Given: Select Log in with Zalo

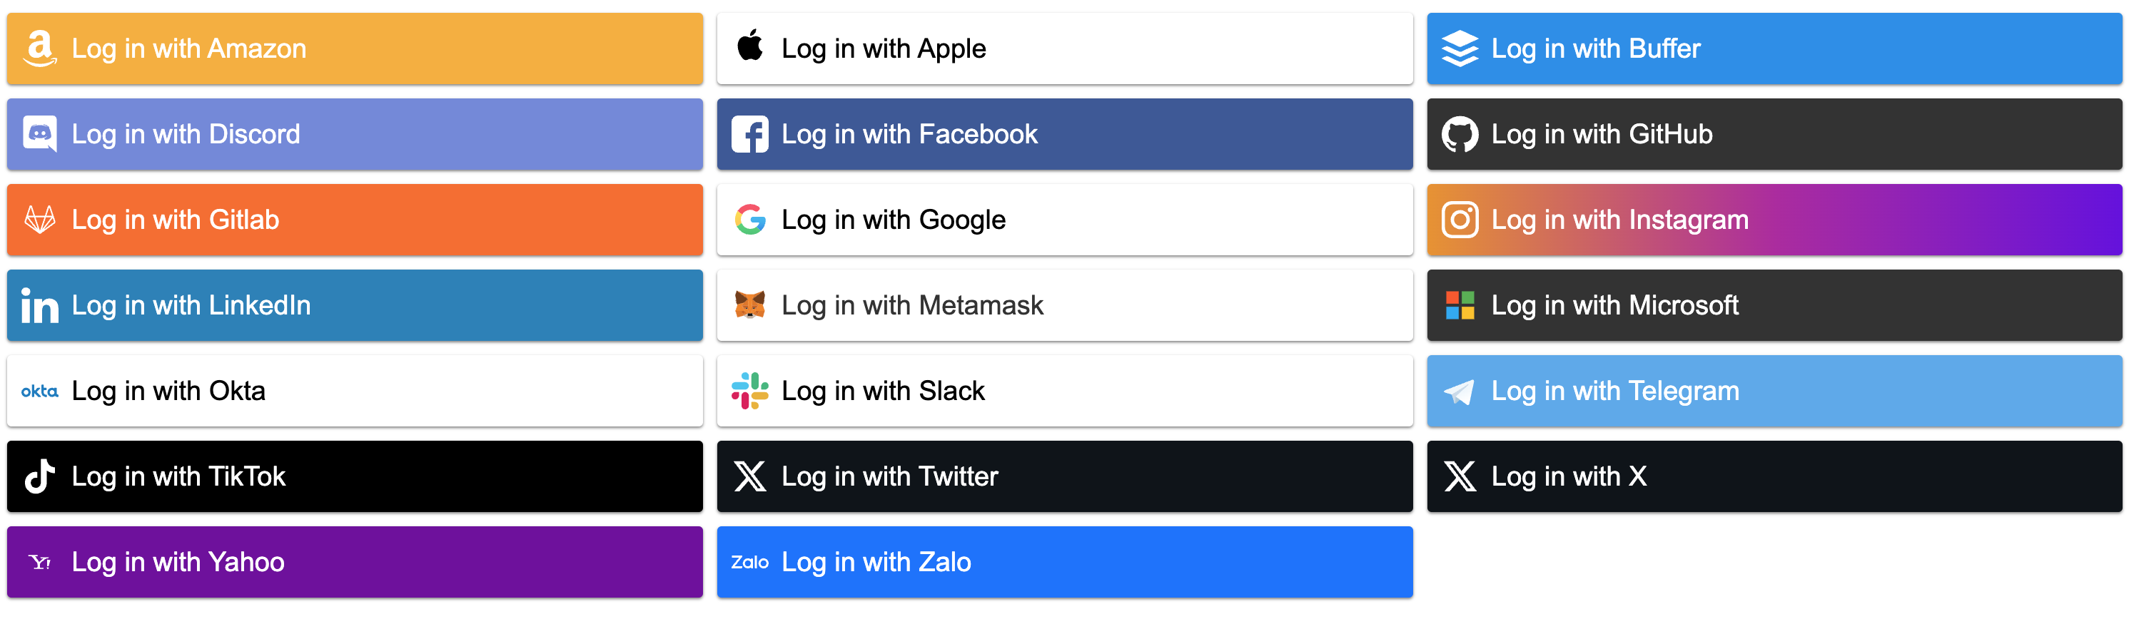Looking at the screenshot, I should [1065, 562].
